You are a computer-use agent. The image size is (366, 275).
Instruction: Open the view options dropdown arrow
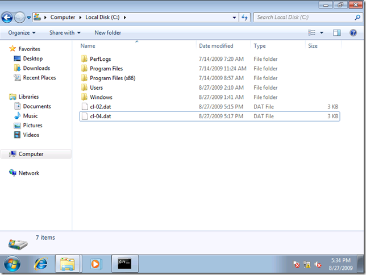click(x=322, y=33)
